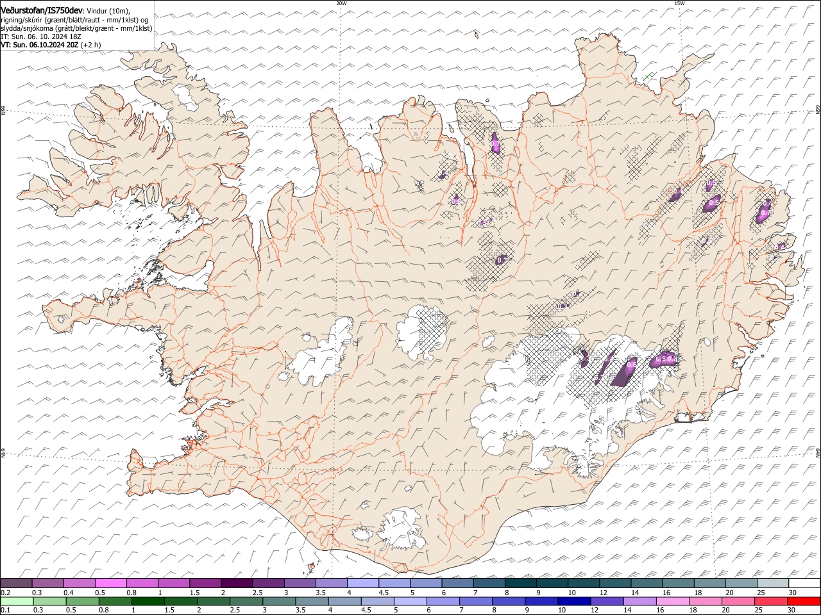Click the '14' value under the lower legend row
The width and height of the screenshot is (821, 615).
pyautogui.click(x=627, y=611)
